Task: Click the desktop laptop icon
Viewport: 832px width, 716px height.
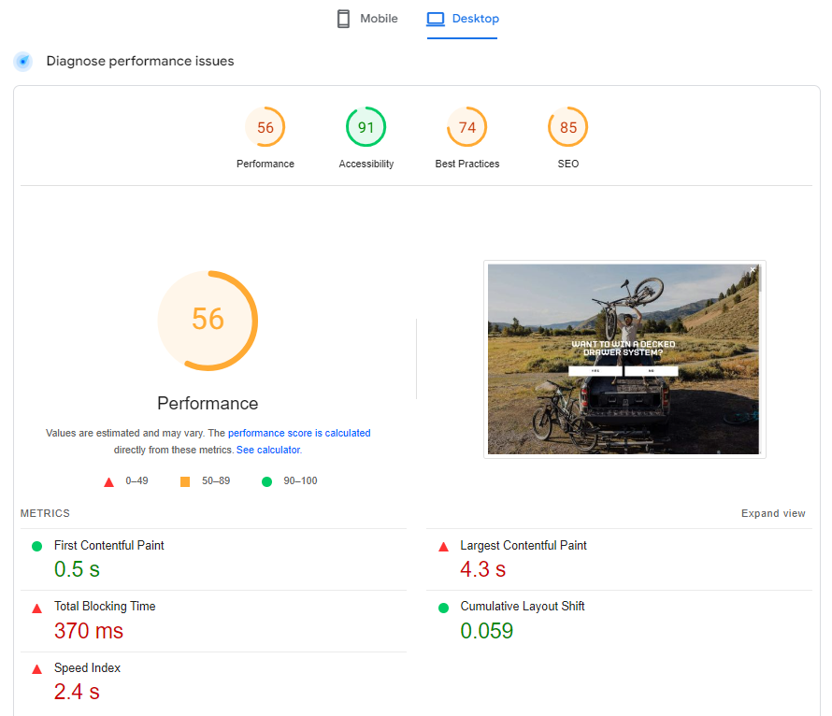Action: pos(436,19)
